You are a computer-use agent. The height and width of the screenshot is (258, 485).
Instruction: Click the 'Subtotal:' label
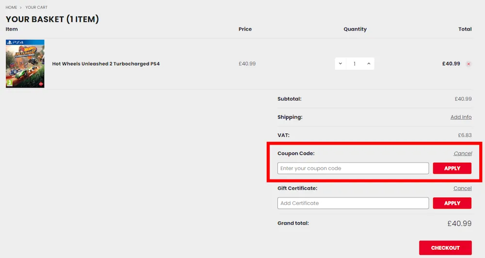[x=289, y=99]
